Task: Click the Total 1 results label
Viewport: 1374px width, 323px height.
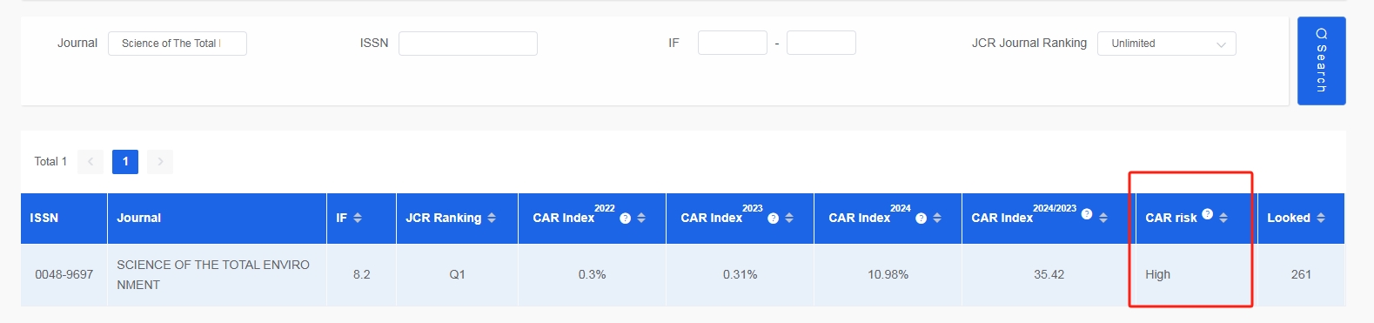Action: coord(50,162)
